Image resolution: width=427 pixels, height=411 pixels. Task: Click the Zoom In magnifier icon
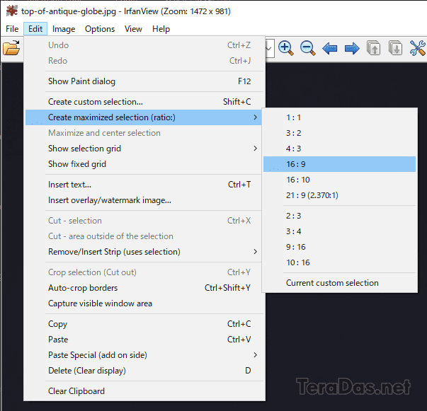pyautogui.click(x=285, y=48)
